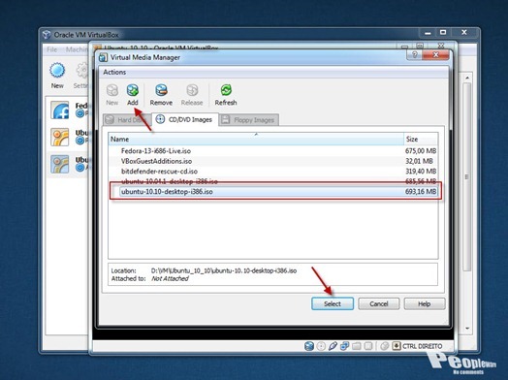Click the Remove media icon
The height and width of the screenshot is (380, 508).
tap(161, 90)
